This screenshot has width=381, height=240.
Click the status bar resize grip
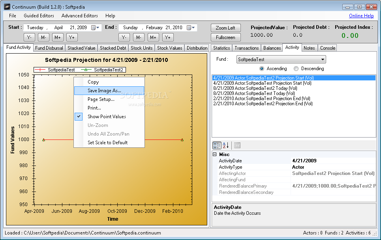(x=375, y=233)
